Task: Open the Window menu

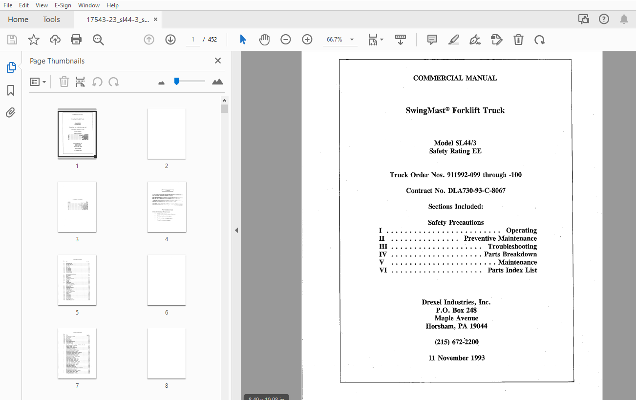Action: click(89, 5)
